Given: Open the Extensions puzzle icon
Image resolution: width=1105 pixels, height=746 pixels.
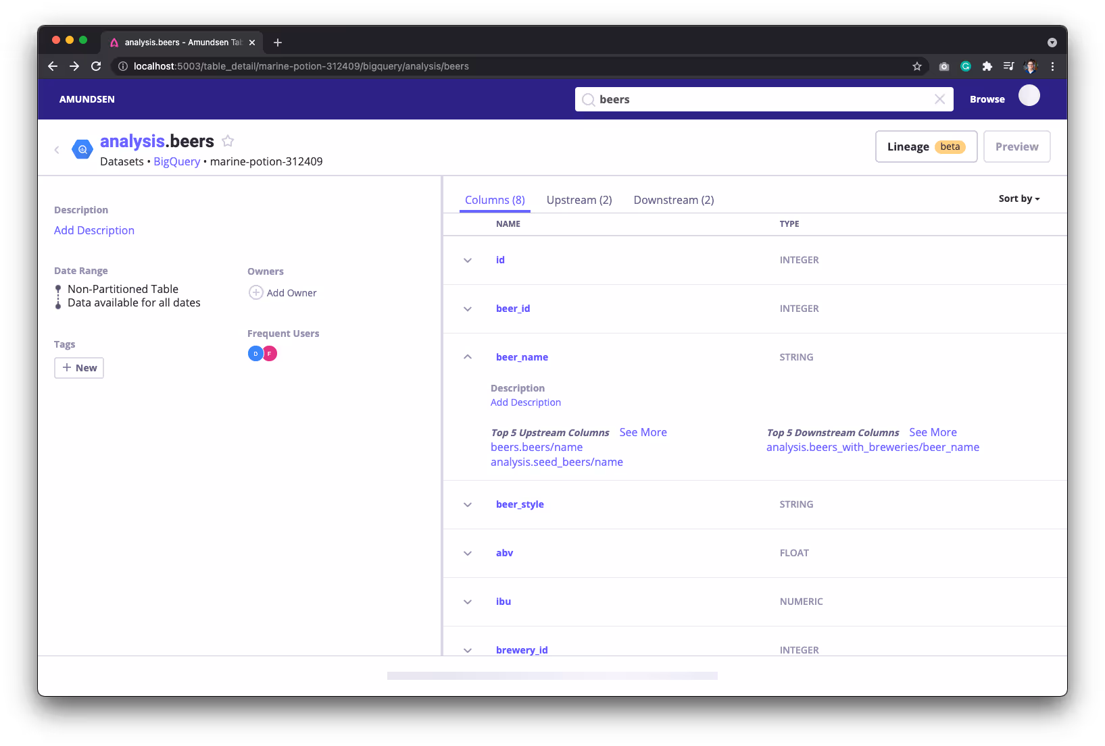Looking at the screenshot, I should [987, 66].
